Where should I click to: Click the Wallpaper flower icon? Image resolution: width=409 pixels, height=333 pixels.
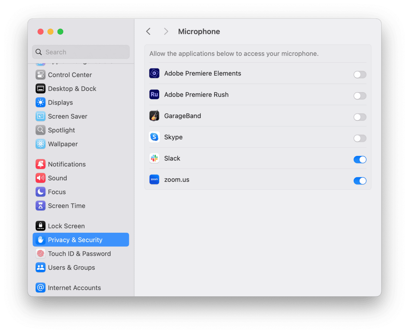point(40,144)
